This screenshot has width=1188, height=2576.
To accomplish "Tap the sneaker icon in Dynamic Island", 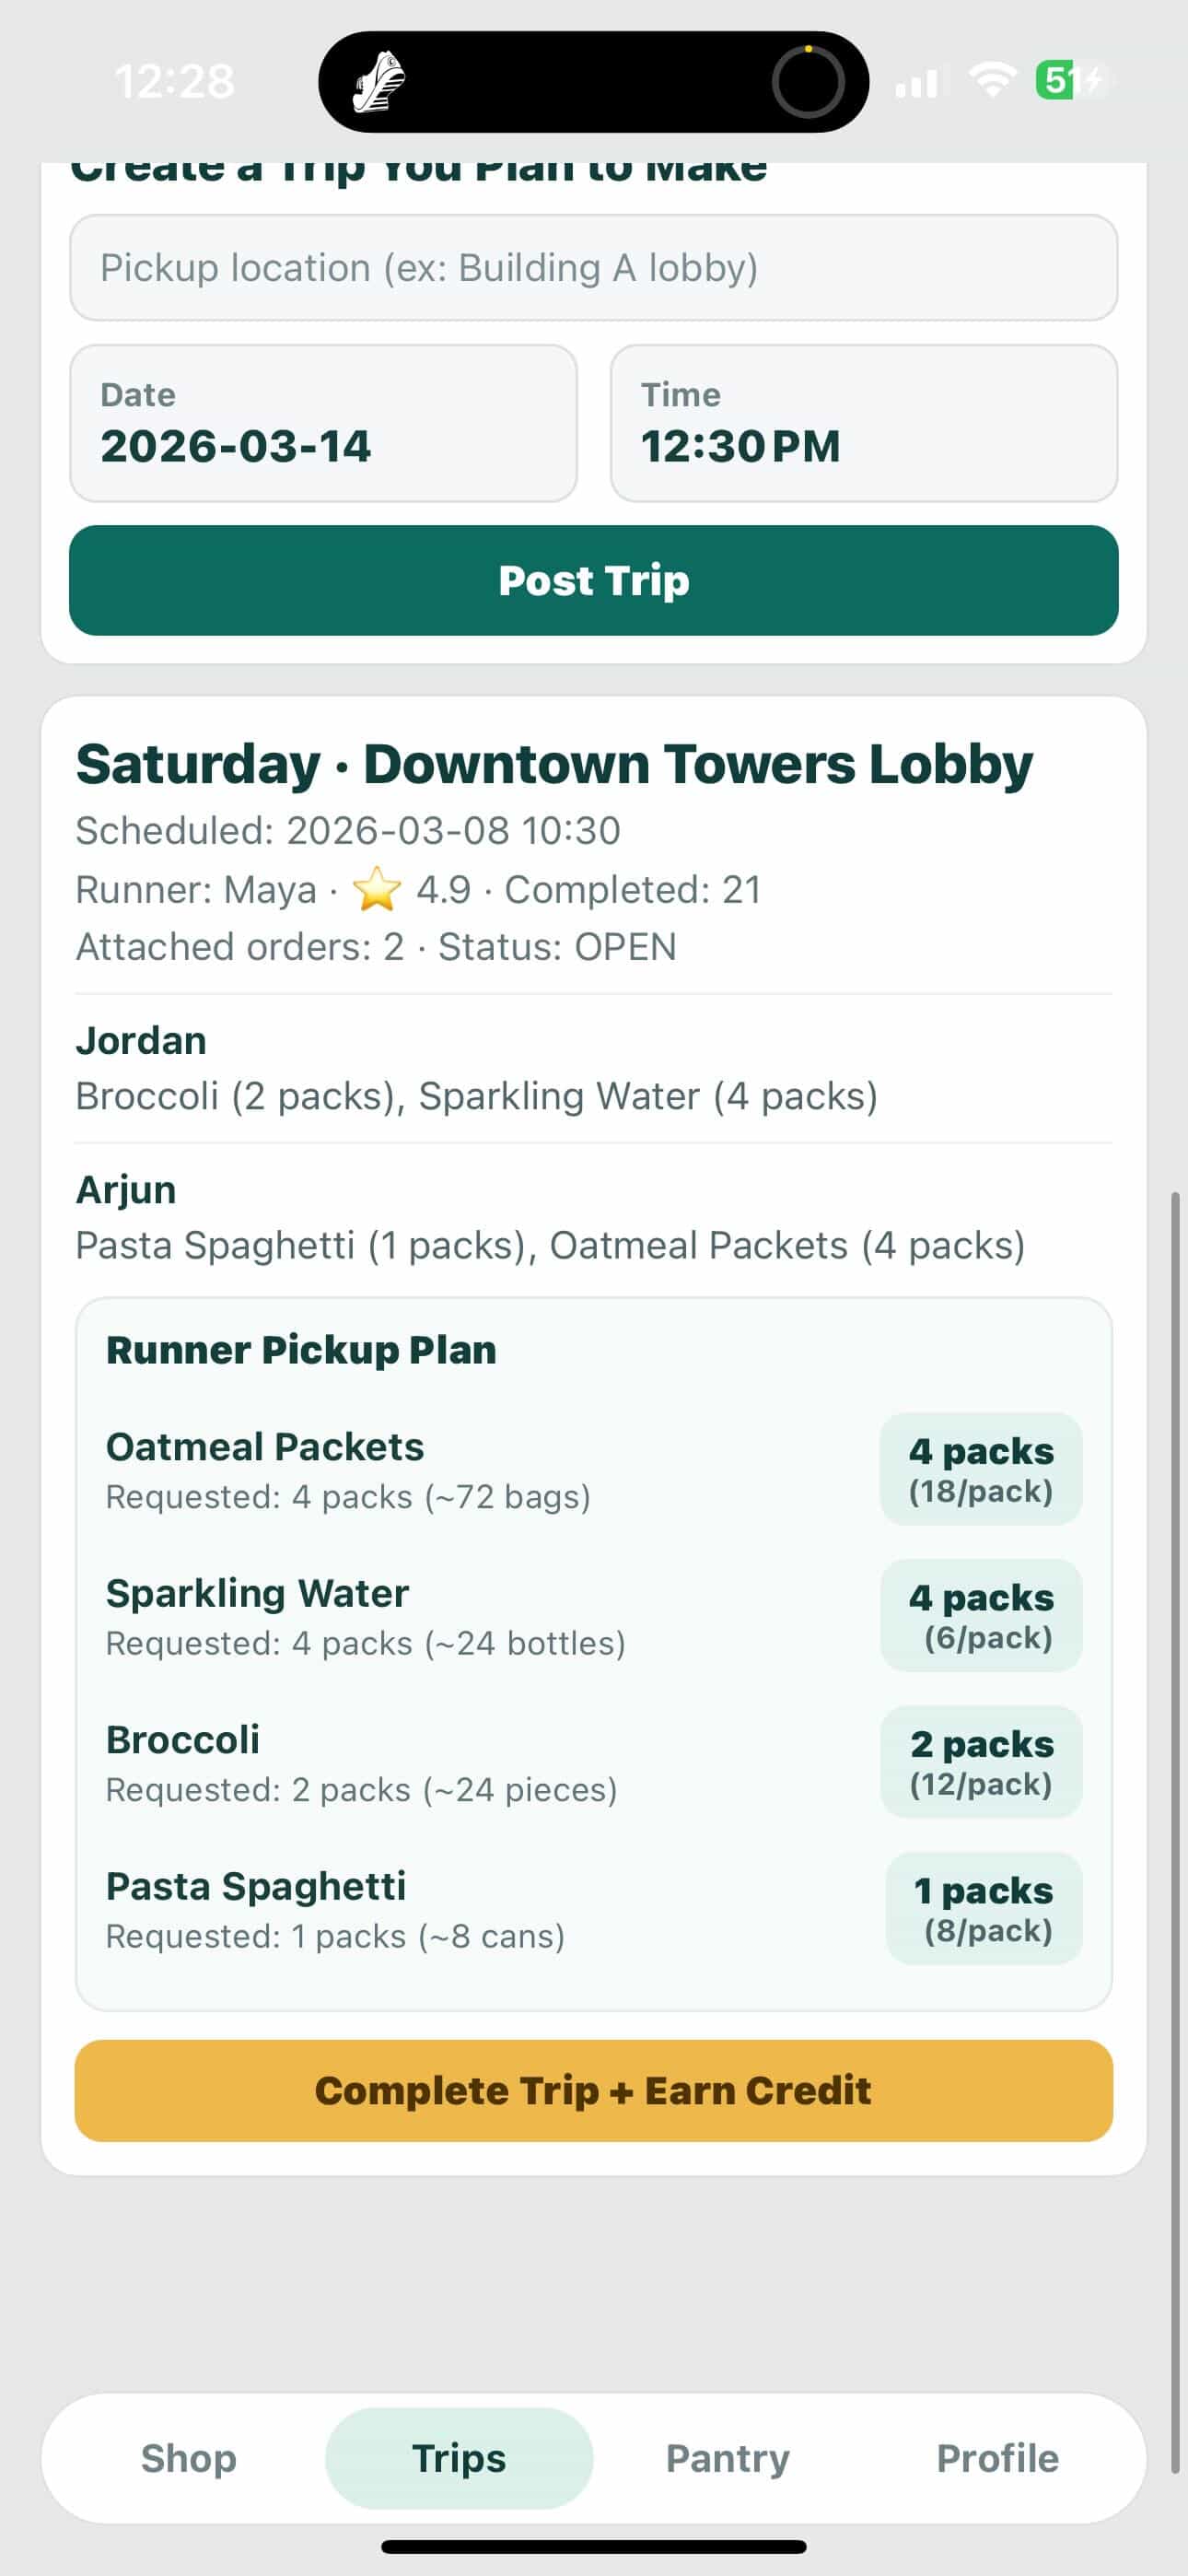I will click(x=379, y=82).
